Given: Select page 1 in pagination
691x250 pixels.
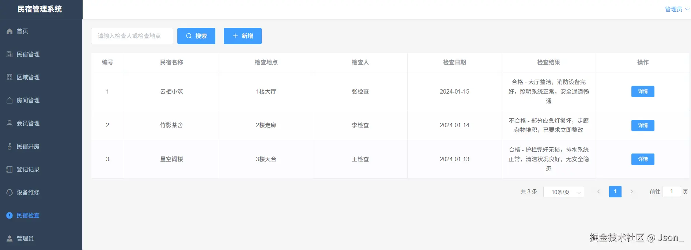Looking at the screenshot, I should click(615, 192).
